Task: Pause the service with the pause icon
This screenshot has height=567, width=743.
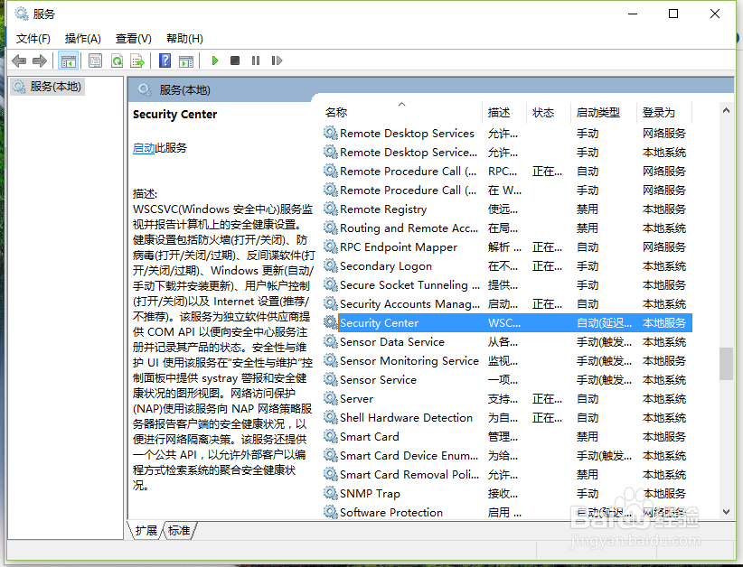Action: click(x=258, y=60)
